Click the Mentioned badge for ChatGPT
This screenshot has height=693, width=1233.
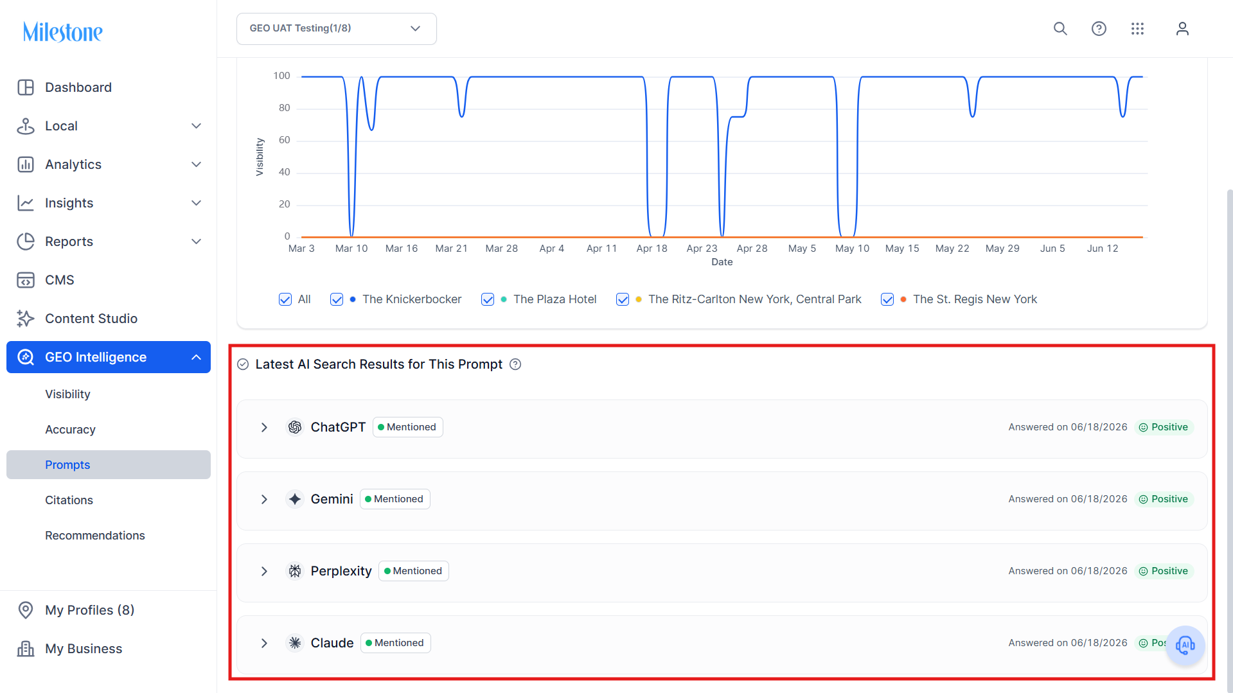click(408, 427)
